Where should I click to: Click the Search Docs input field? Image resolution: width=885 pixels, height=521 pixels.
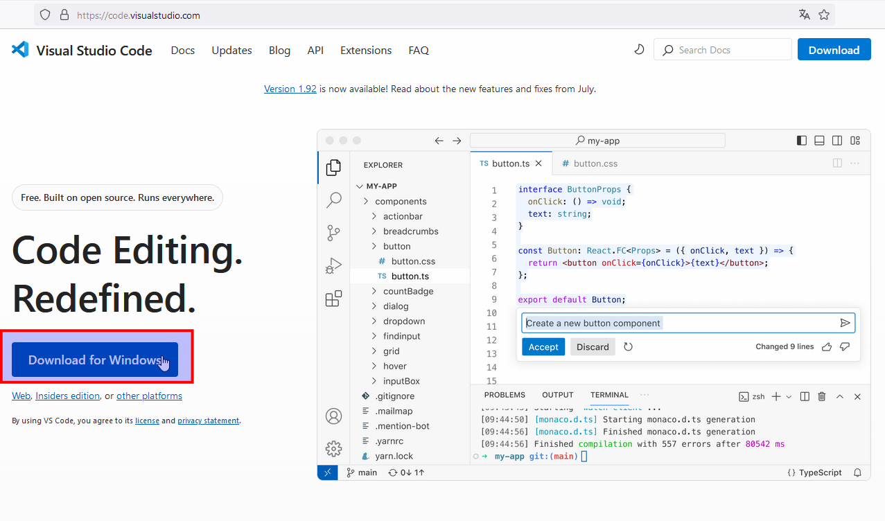pos(723,50)
